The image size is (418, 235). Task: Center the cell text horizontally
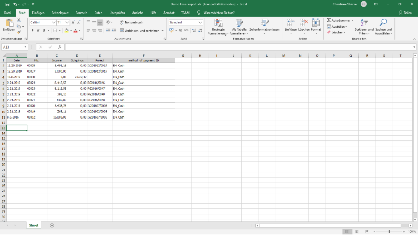point(94,31)
